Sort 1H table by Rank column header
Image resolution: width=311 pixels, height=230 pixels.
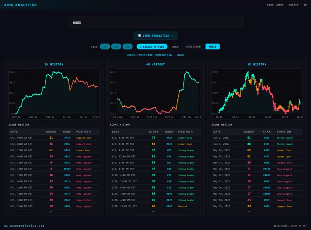pos(67,131)
